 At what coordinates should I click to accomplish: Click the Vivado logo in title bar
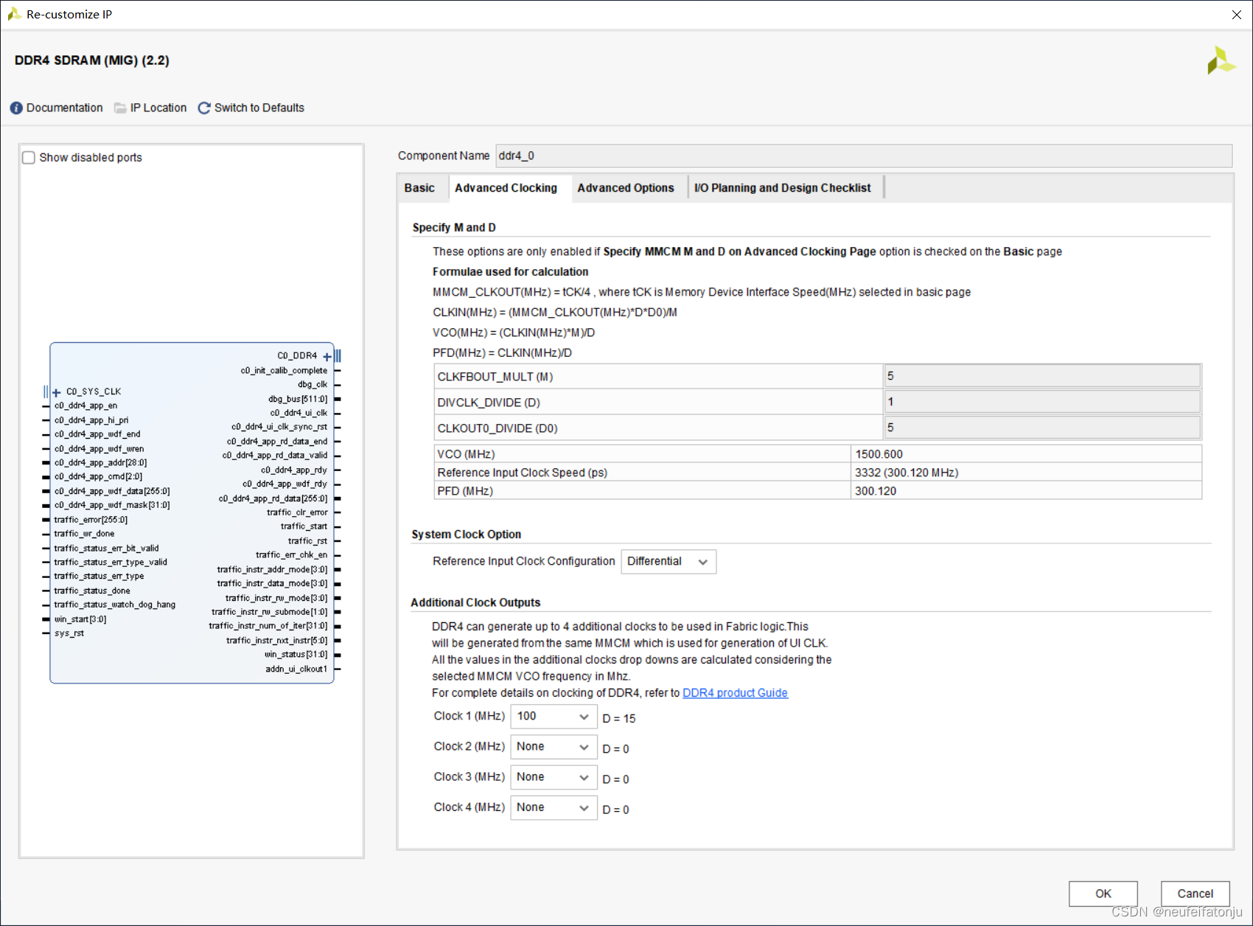click(13, 14)
